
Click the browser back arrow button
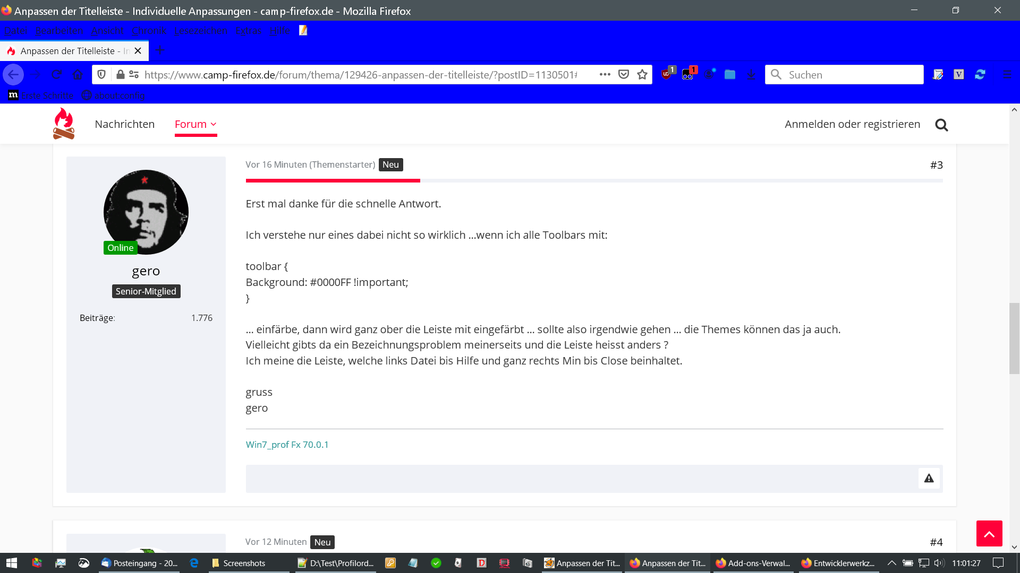coord(13,75)
